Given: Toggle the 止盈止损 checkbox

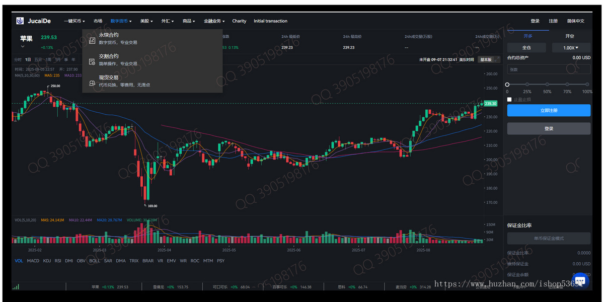Looking at the screenshot, I should tap(509, 100).
